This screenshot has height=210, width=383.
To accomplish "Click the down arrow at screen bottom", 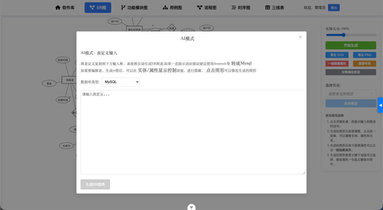I will [x=191, y=207].
